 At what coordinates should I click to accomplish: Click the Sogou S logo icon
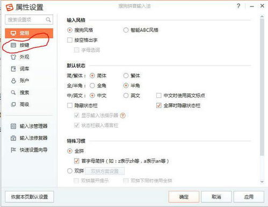pos(10,8)
